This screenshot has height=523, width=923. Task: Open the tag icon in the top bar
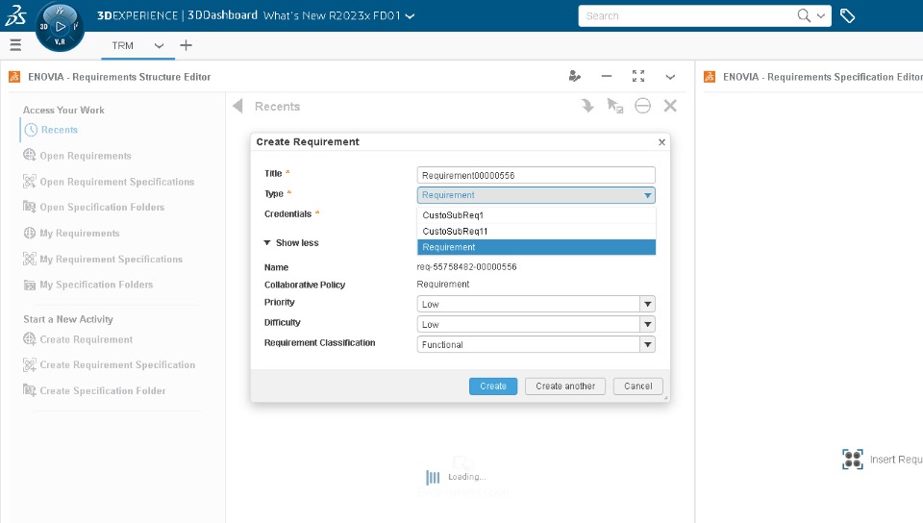(x=847, y=16)
